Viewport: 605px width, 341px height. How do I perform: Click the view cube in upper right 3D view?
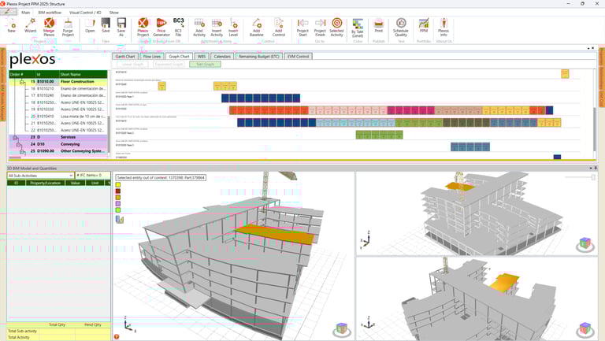585,244
